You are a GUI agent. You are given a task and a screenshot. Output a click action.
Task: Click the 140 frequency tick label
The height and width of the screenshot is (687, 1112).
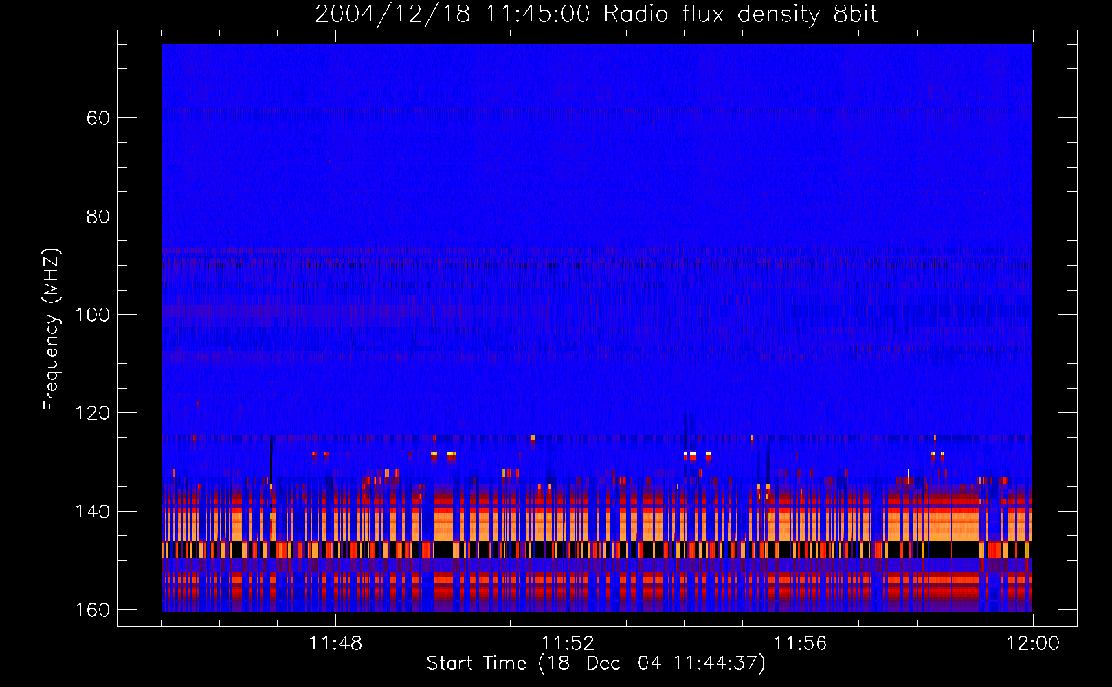tap(92, 512)
